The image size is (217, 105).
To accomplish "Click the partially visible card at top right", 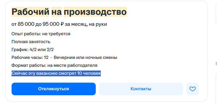I will click(216, 12).
